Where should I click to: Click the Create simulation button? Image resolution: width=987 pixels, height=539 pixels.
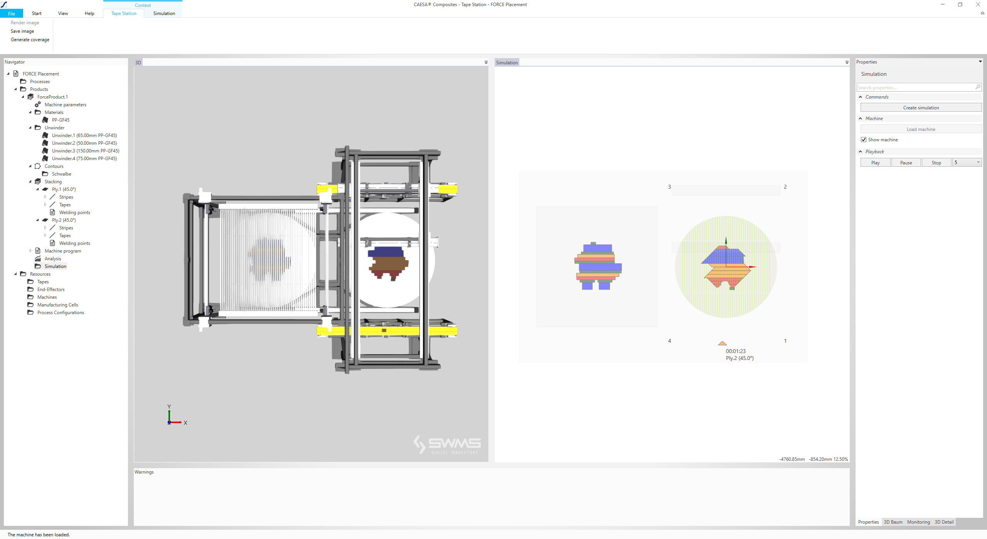pyautogui.click(x=921, y=107)
